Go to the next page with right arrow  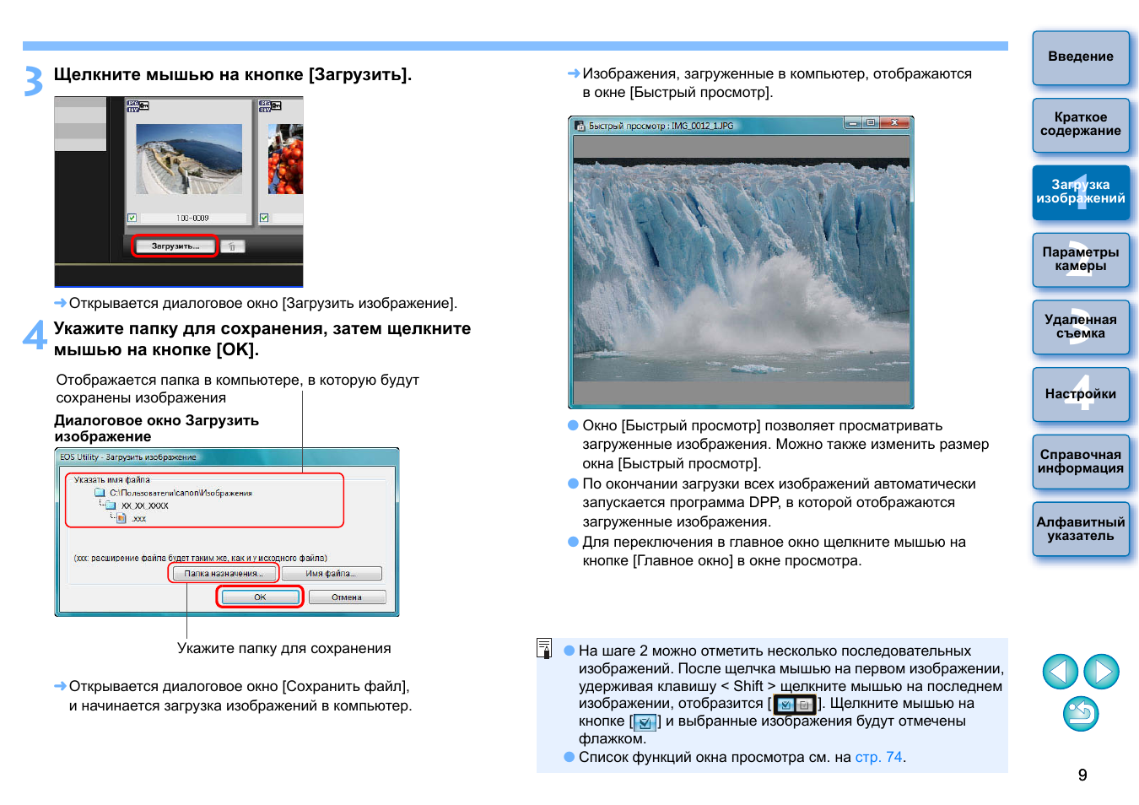[1101, 672]
